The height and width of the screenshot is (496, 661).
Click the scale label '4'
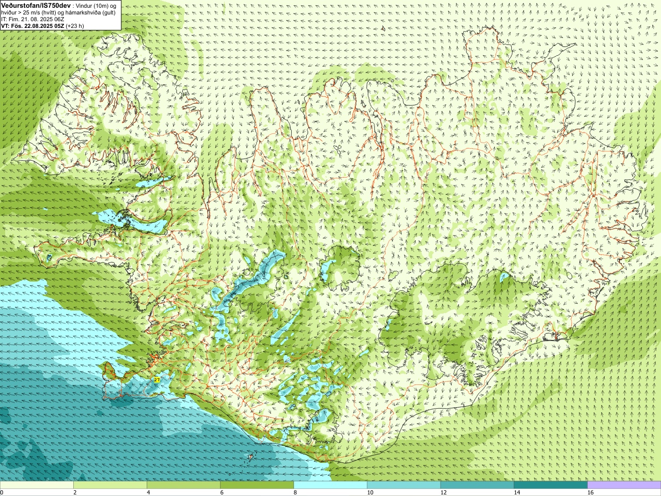tap(149, 492)
